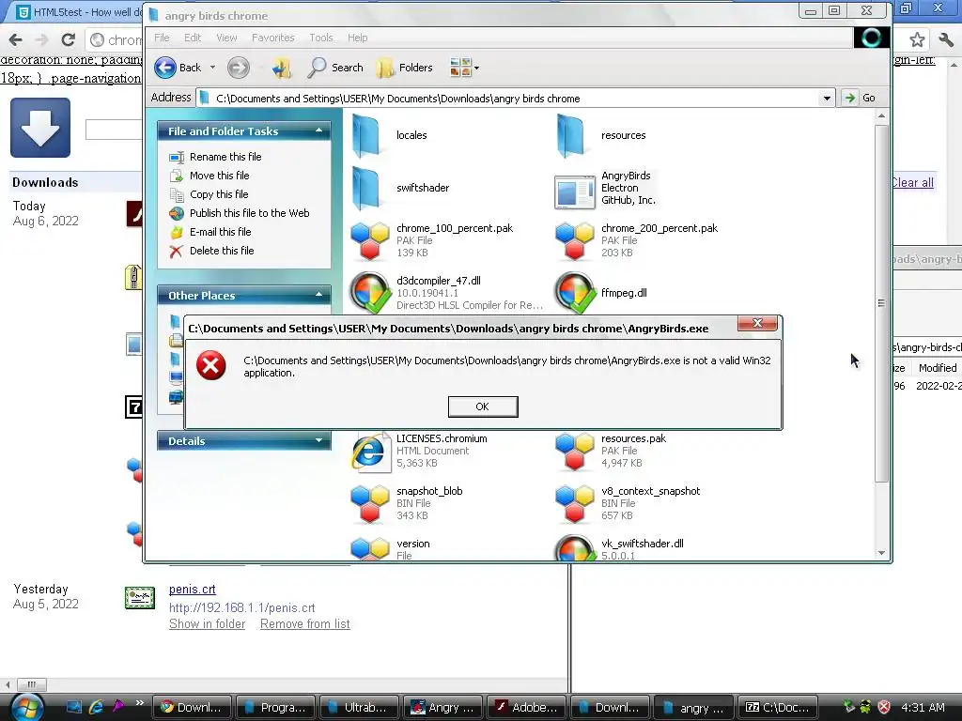This screenshot has height=721, width=962.
Task: Bookmark page with Chrome star icon
Action: [917, 39]
